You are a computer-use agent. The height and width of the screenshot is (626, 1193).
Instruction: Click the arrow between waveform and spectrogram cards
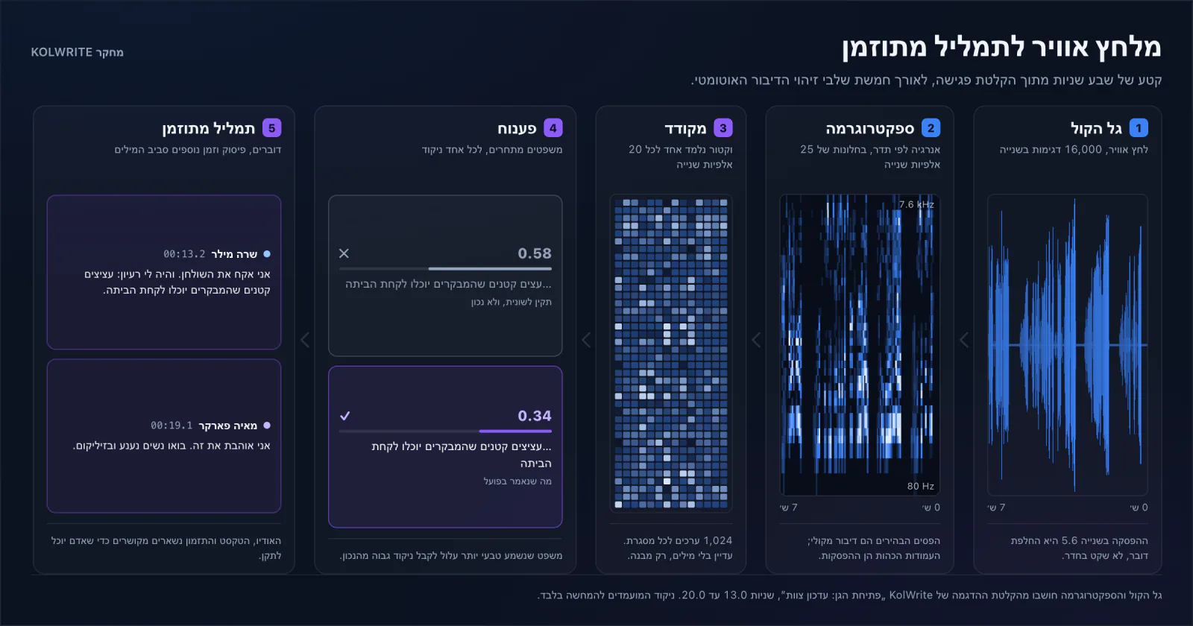coord(964,340)
